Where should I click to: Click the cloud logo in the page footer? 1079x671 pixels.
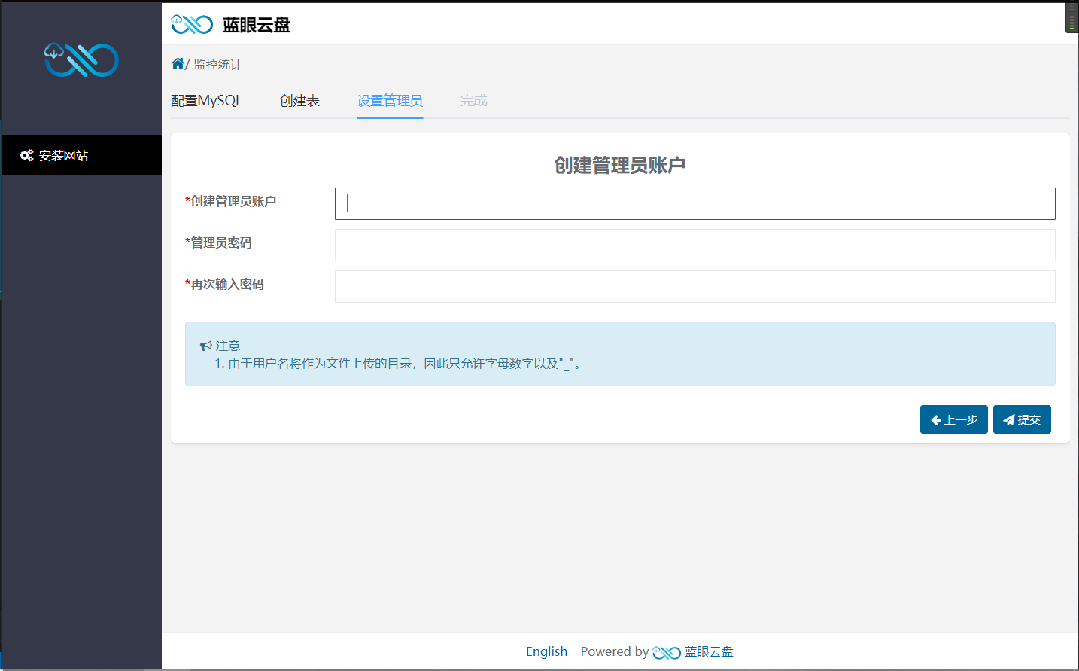click(665, 651)
